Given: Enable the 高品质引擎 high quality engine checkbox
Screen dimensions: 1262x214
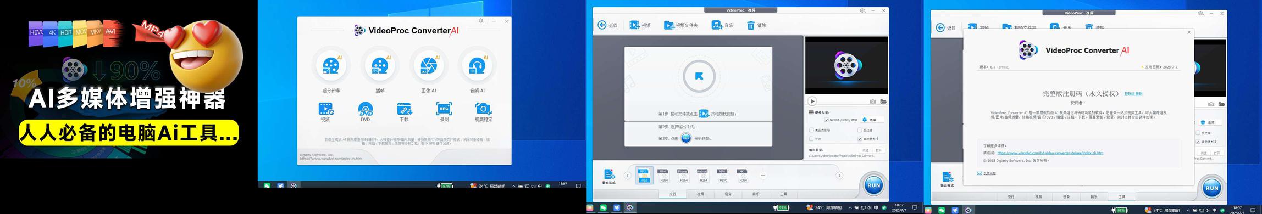Looking at the screenshot, I should click(811, 130).
